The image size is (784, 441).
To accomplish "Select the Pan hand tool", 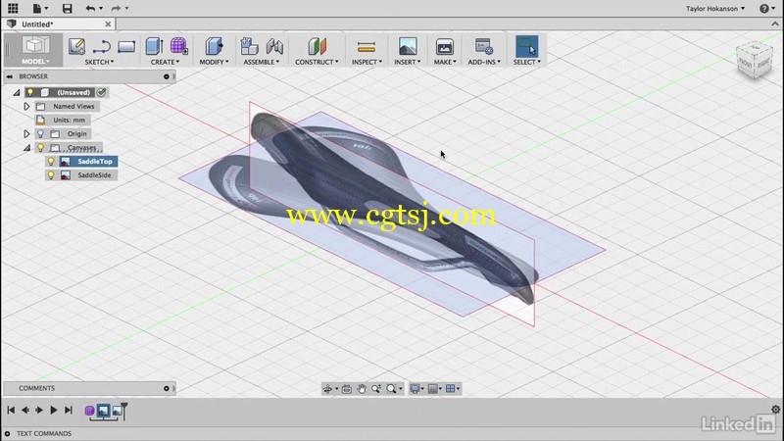I will [361, 388].
